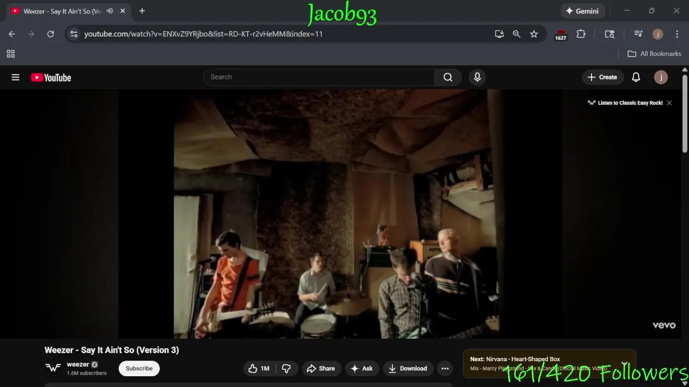Screen dimensions: 689x387
Task: Install app icon in address bar
Action: coord(500,34)
